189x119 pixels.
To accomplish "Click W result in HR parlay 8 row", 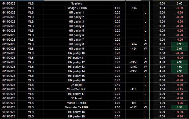I will (x=145, y=44).
